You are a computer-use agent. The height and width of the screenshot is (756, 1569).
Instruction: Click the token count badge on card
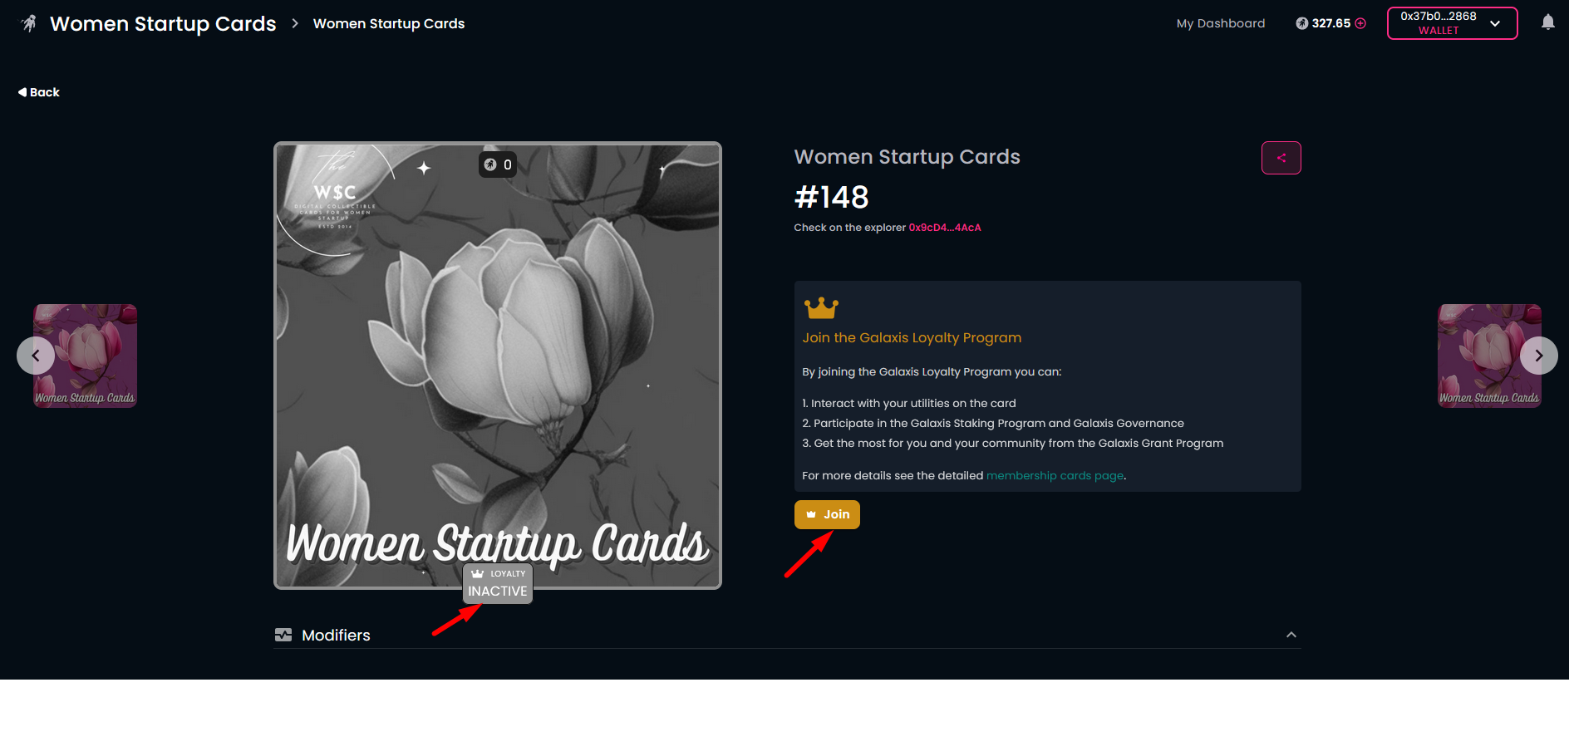click(498, 164)
